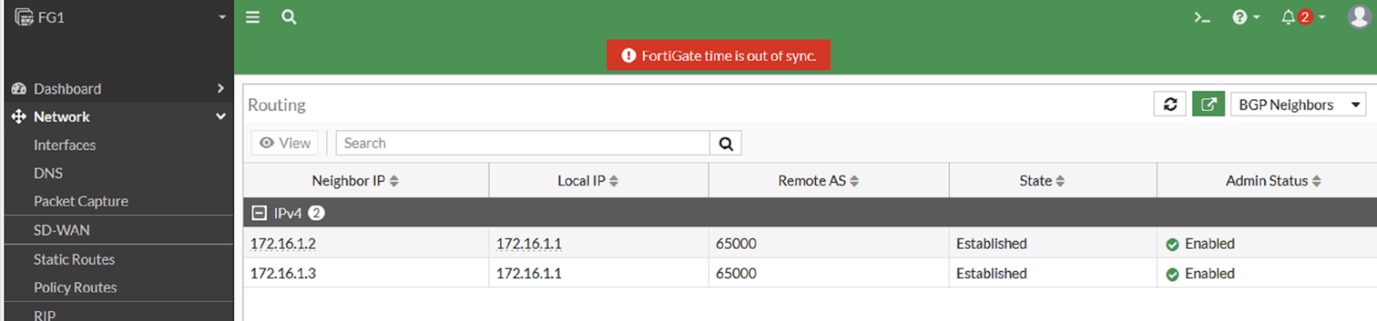The image size is (1377, 321).
Task: Focus the routing Search input field
Action: [x=522, y=143]
